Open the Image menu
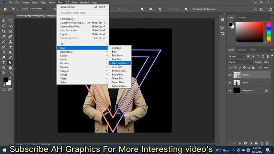The image size is (274, 154). (x=26, y=3)
